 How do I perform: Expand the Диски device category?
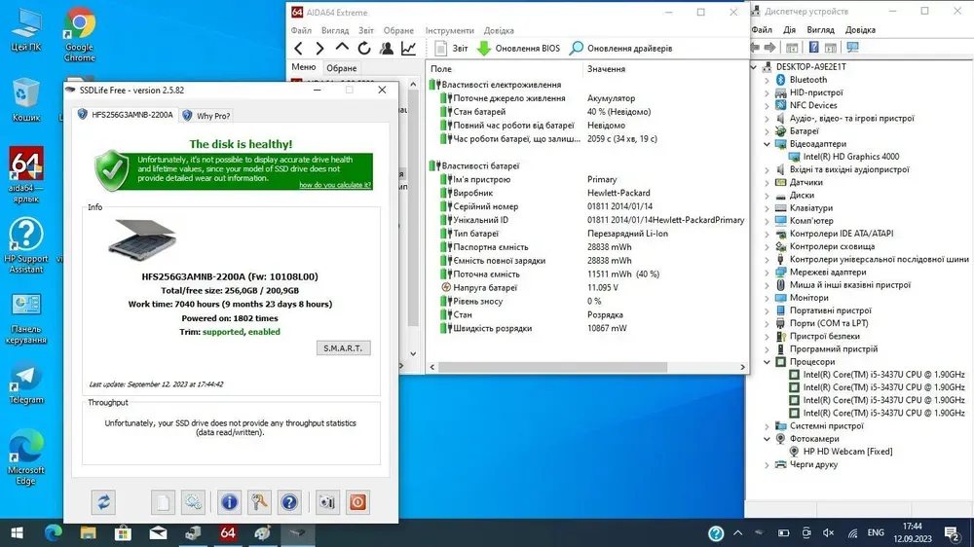(768, 195)
